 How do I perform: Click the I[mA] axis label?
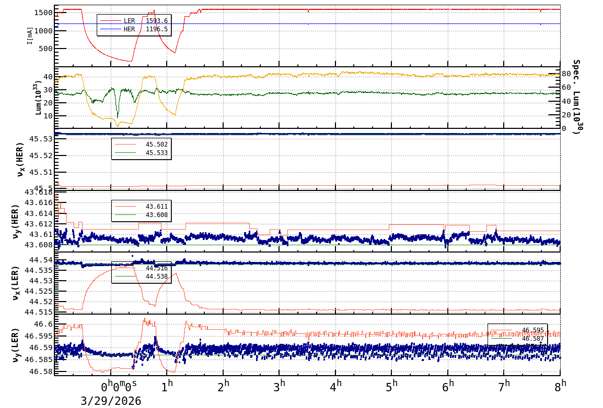[30, 35]
